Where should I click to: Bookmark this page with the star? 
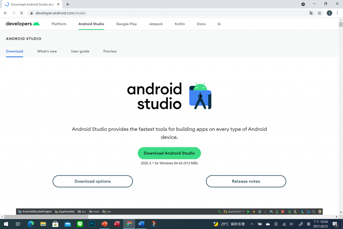click(319, 13)
